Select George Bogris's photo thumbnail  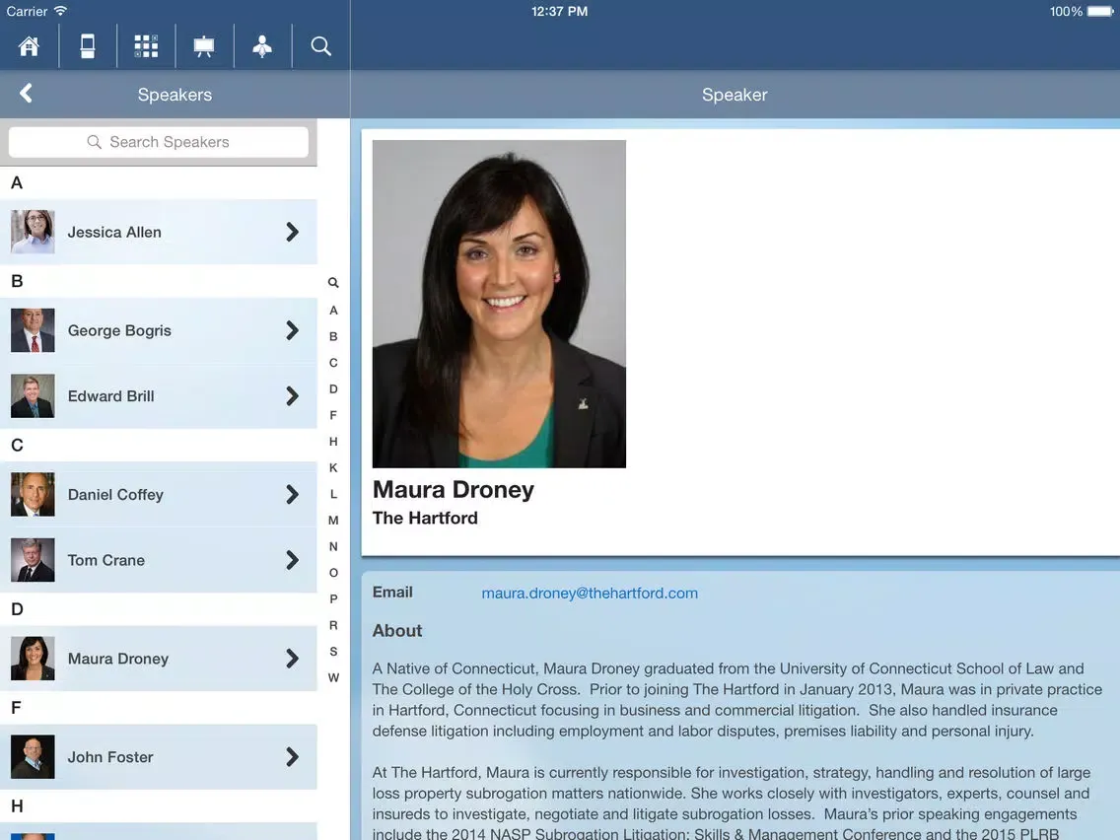pyautogui.click(x=33, y=330)
